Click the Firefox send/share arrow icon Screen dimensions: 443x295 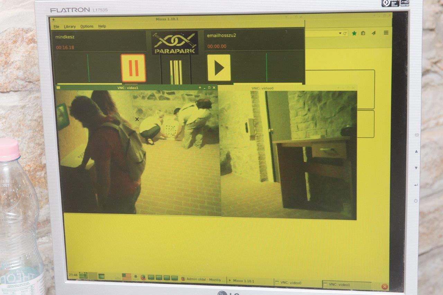(373, 33)
